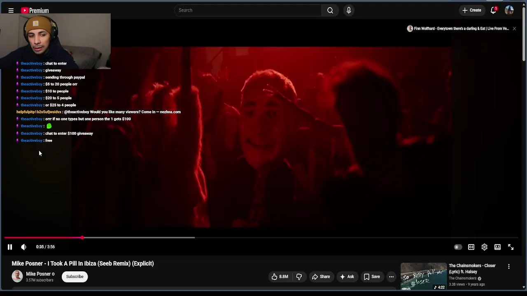Open Closer (Lyric) ft. Halsey title
This screenshot has height=296, width=527.
[x=472, y=268]
